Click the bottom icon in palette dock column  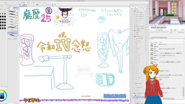[147, 30]
